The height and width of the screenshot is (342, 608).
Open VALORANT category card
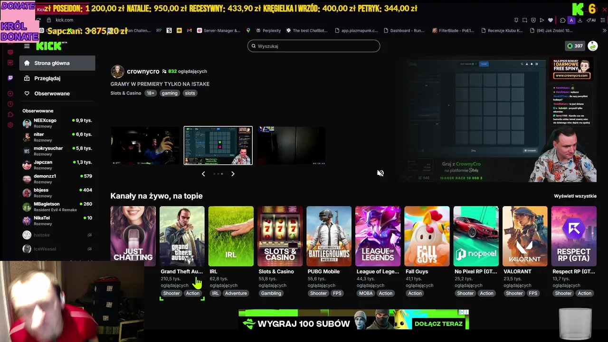(525, 236)
